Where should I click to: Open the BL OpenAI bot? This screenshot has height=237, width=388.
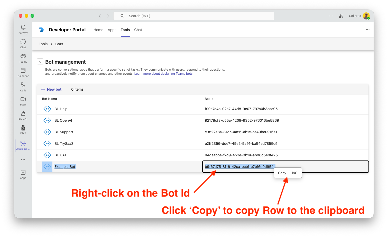(63, 120)
